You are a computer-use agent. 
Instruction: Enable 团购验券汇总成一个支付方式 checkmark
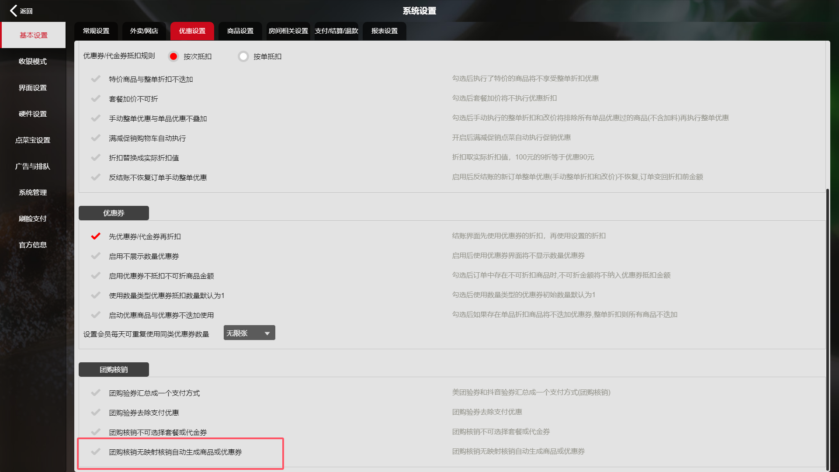(x=96, y=393)
